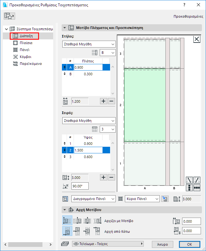Remove a row with minus button
Screen dimensions: 206x251
tap(111, 177)
